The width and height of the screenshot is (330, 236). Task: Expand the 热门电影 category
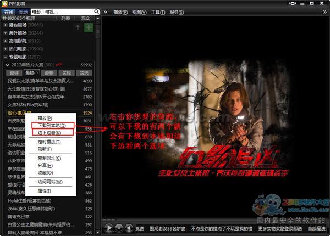click(5, 49)
